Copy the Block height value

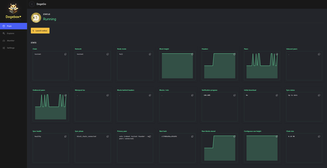coord(192,54)
